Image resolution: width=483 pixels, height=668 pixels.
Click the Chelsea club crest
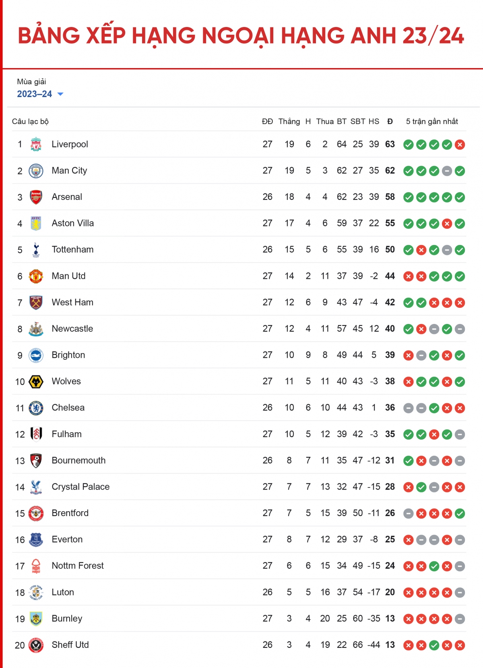[x=36, y=408]
